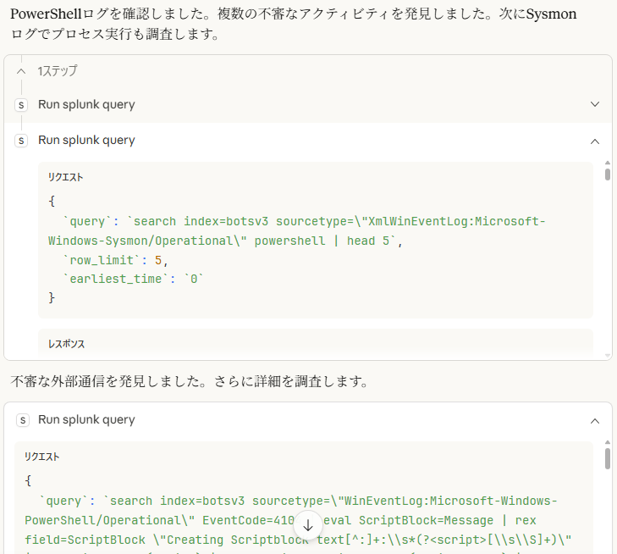Jump to latest with the round down-arrow button

coord(308,524)
